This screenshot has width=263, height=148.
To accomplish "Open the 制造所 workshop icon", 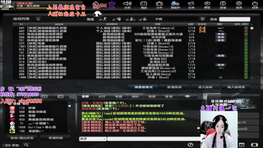I will tap(175, 5).
